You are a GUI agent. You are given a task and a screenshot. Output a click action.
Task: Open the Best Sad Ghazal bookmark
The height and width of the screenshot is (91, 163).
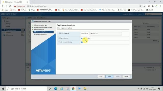89,10
